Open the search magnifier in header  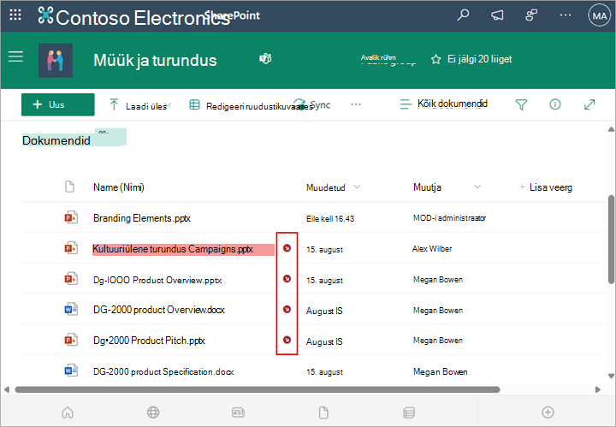(x=463, y=15)
